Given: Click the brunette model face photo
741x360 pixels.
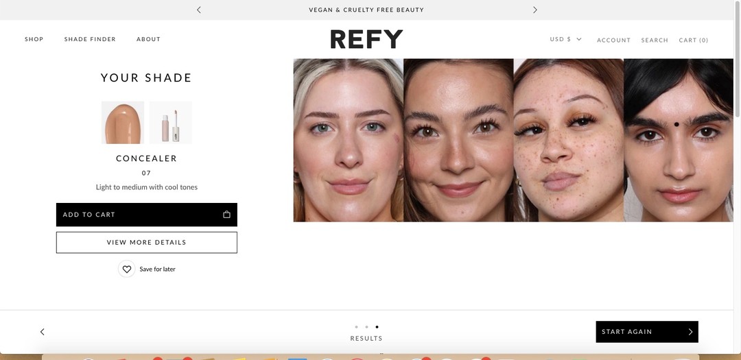Looking at the screenshot, I should 458,140.
